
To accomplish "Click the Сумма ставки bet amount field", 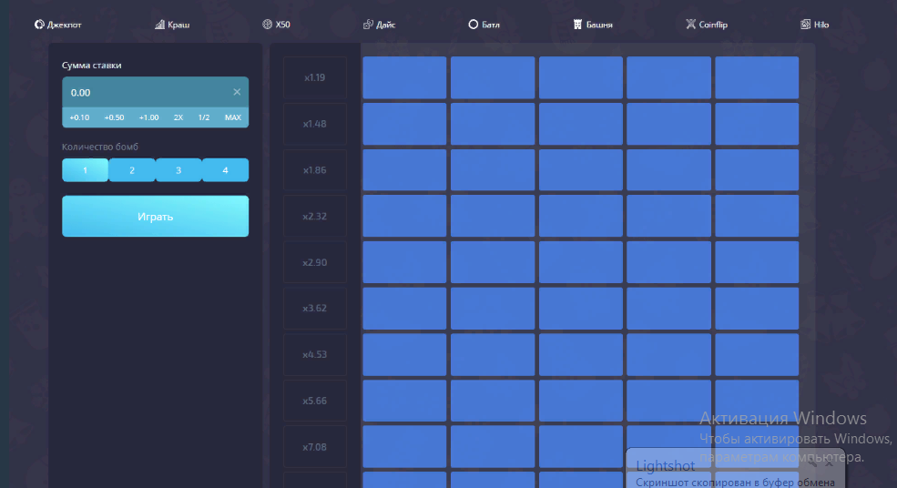I will [x=146, y=92].
